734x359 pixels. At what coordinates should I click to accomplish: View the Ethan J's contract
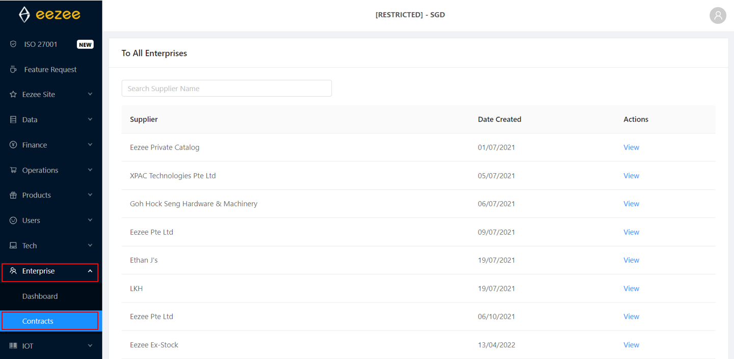[631, 260]
